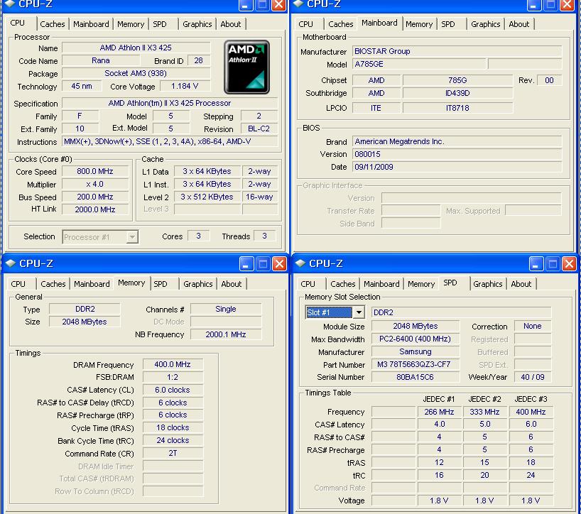The height and width of the screenshot is (514, 581).
Task: Show About tab in the SPD window
Action: pos(521,284)
